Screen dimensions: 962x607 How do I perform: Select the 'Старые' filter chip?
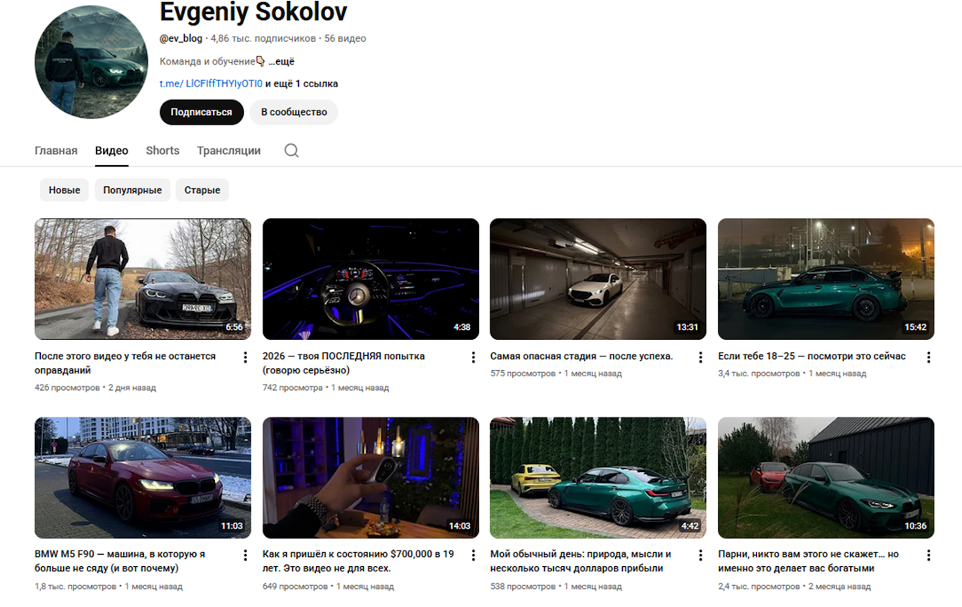(x=202, y=190)
